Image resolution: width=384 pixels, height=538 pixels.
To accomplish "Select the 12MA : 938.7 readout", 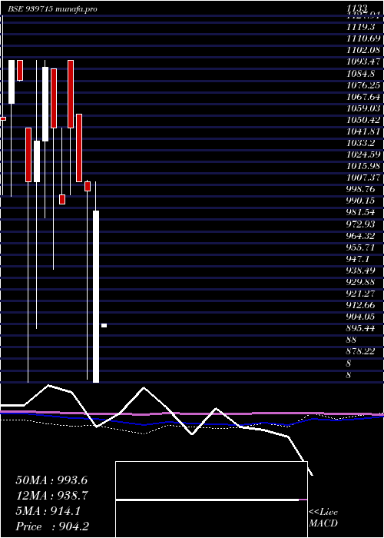I will point(51,496).
